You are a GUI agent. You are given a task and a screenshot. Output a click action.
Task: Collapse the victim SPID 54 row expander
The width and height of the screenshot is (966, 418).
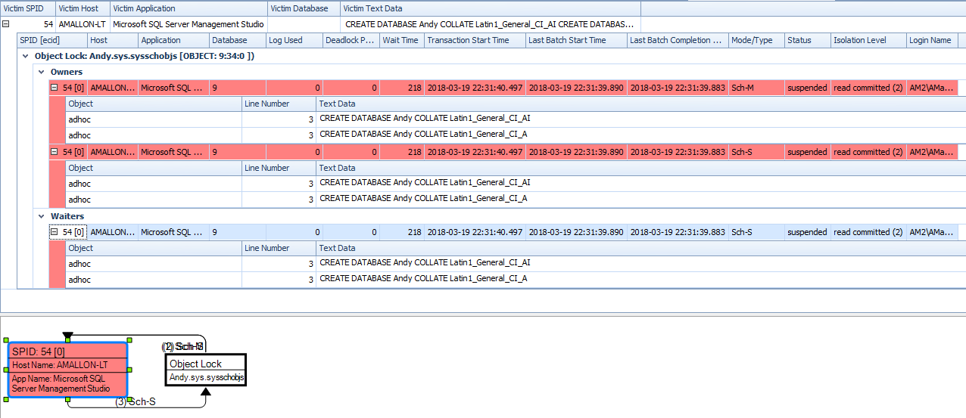tap(6, 24)
